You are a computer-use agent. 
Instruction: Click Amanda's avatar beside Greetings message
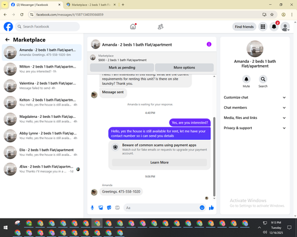[x=94, y=192]
